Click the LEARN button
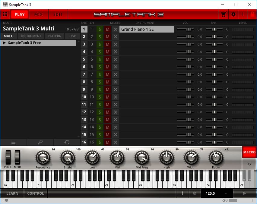Screen dimensions: 257x204 [x=12, y=193]
